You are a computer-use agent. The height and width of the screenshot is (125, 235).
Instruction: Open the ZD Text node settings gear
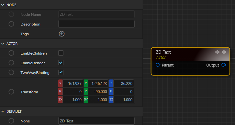[x=224, y=52]
